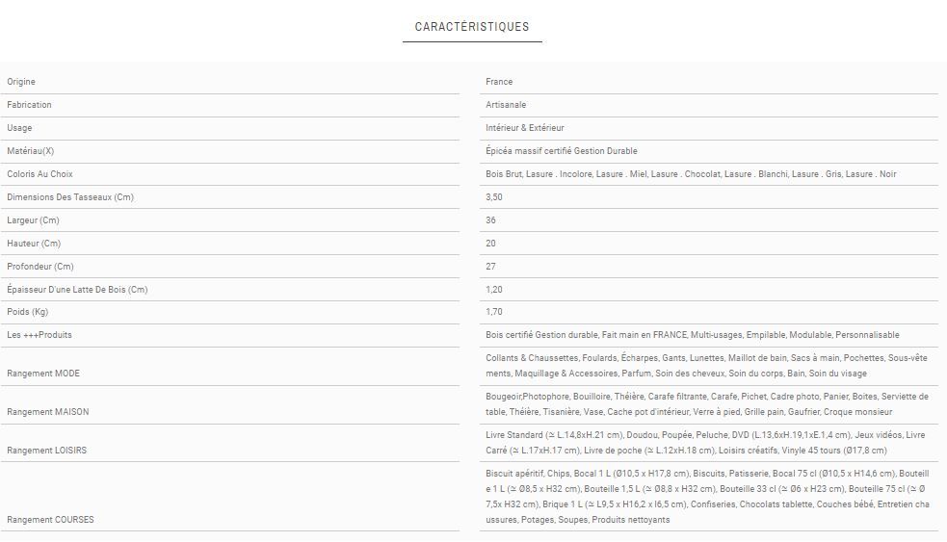The width and height of the screenshot is (947, 542).
Task: Click the Fabrication label
Action: pos(29,105)
